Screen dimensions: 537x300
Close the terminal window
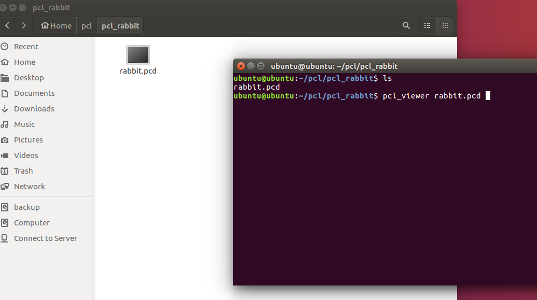(241, 66)
